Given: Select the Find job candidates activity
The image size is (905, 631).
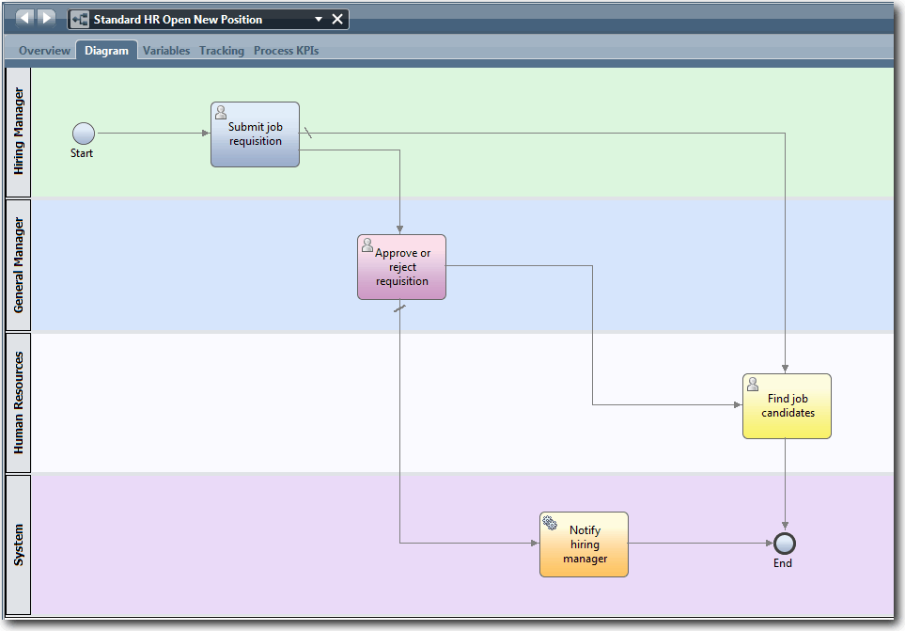Looking at the screenshot, I should tap(787, 406).
